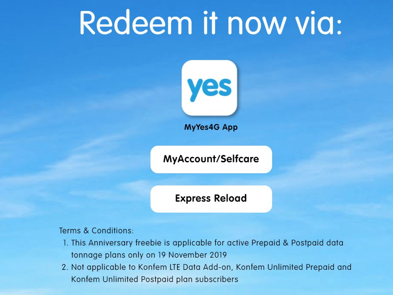
Task: Select the '19 November 2019' date text
Action: 192,255
